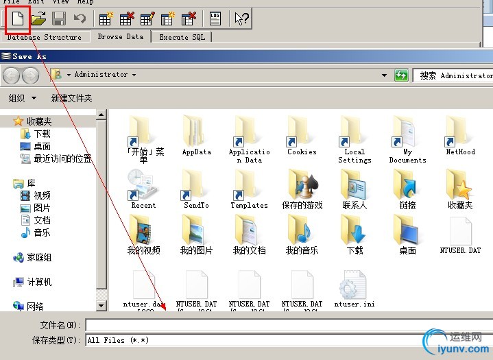
Task: Click the Modify Table pencil icon
Action: [x=147, y=19]
